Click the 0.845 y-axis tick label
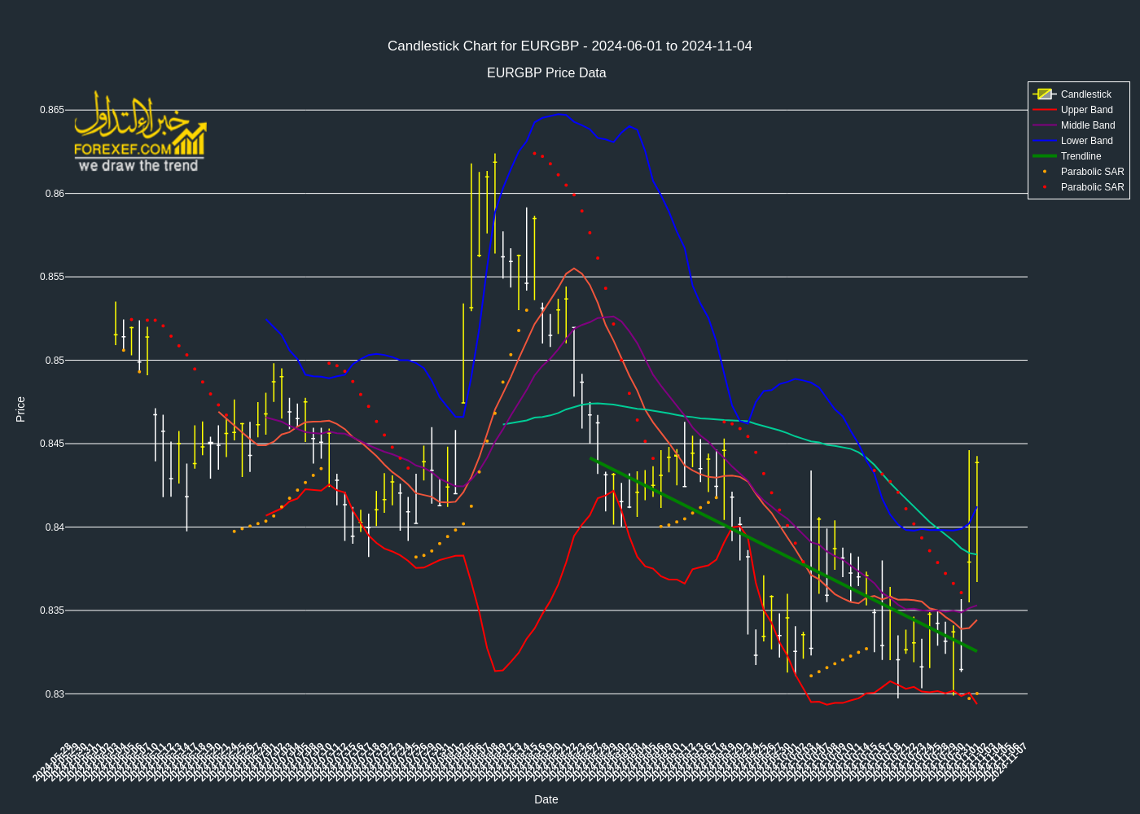1140x814 pixels. [52, 444]
